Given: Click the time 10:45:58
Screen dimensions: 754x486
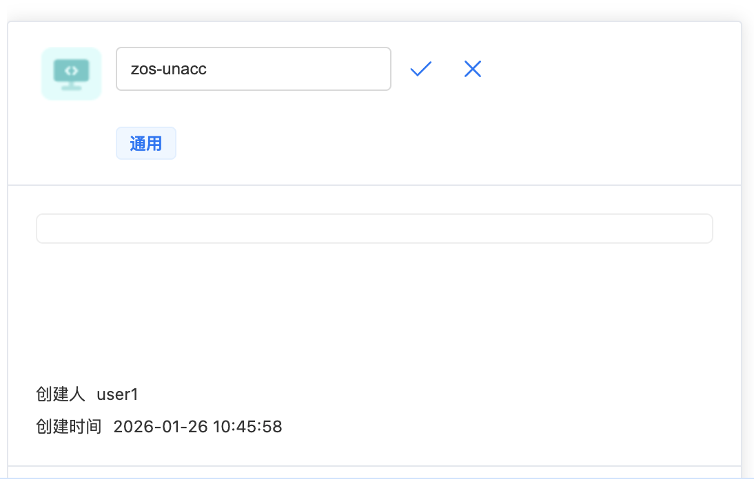Looking at the screenshot, I should click(x=248, y=427).
